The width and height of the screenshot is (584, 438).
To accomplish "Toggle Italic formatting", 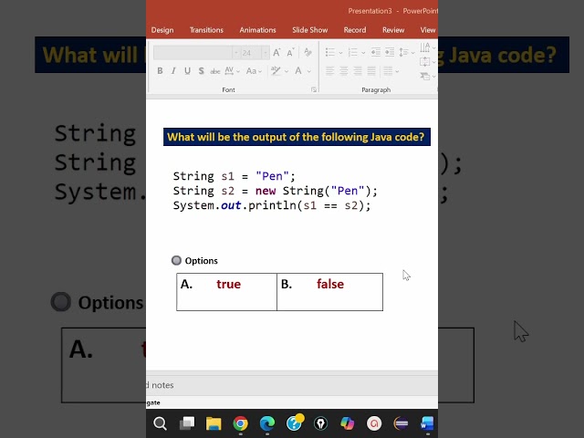I will click(173, 71).
